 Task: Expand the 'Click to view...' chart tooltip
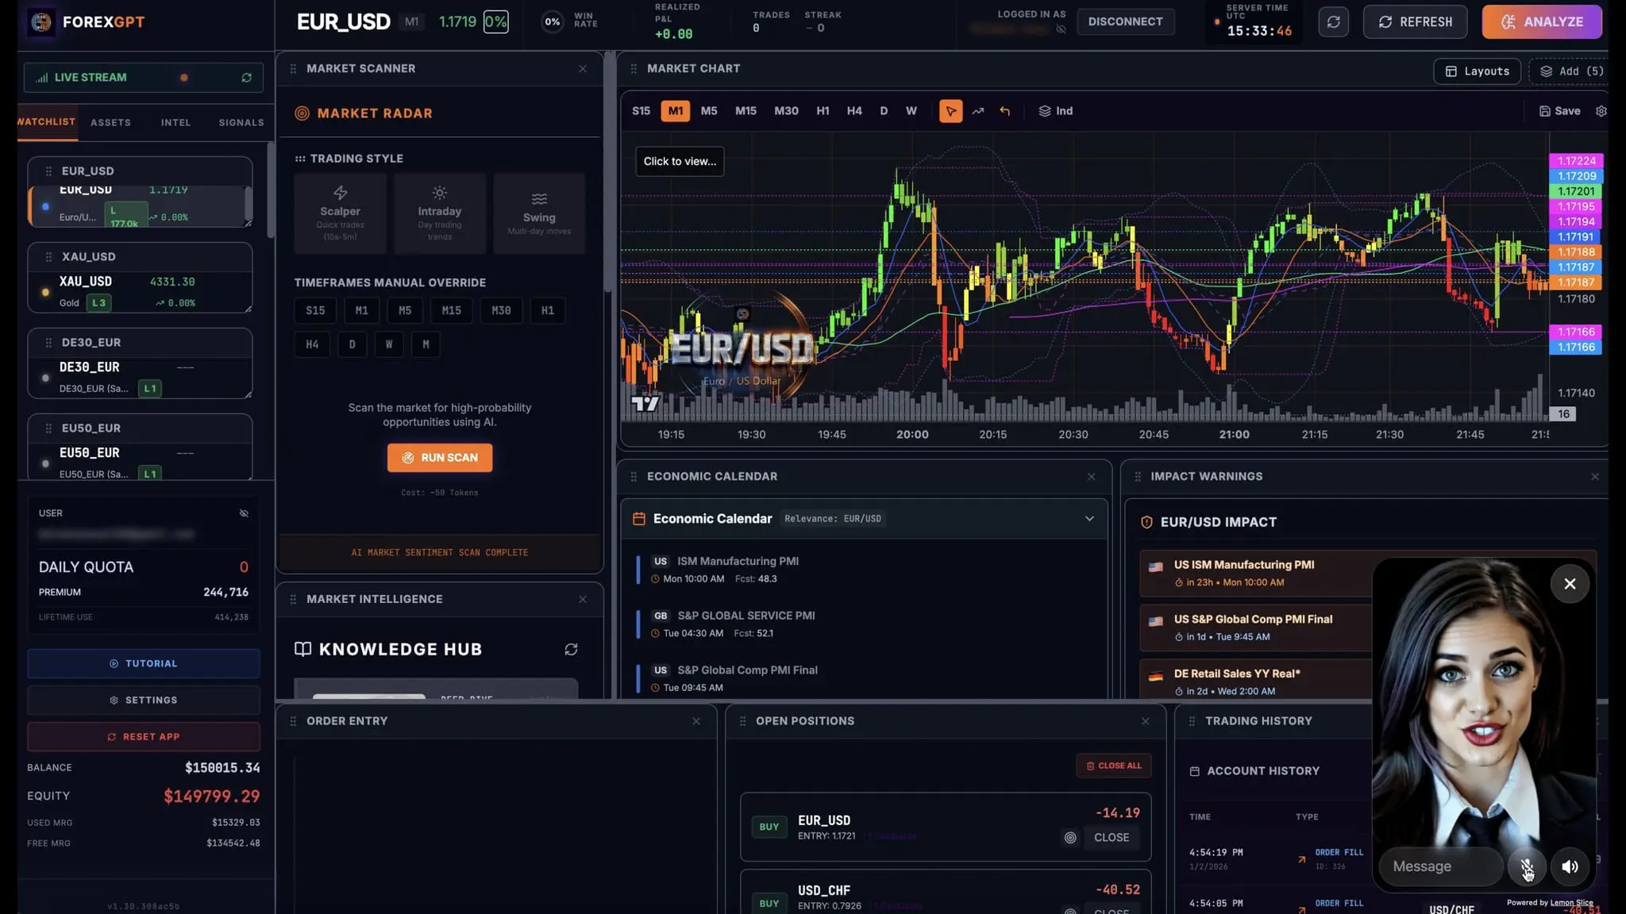coord(680,161)
